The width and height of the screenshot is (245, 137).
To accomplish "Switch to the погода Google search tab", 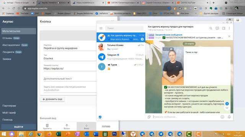I will (19, 3).
